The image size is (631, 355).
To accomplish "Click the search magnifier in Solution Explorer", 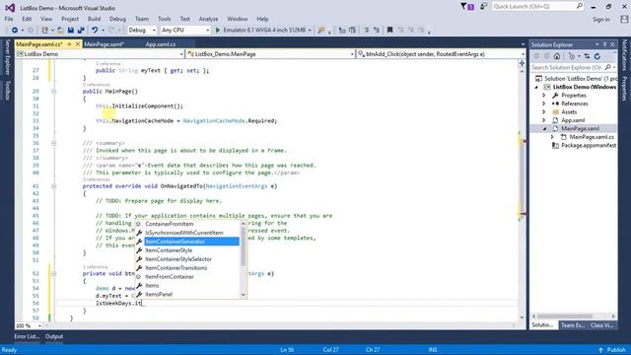I will pyautogui.click(x=607, y=67).
